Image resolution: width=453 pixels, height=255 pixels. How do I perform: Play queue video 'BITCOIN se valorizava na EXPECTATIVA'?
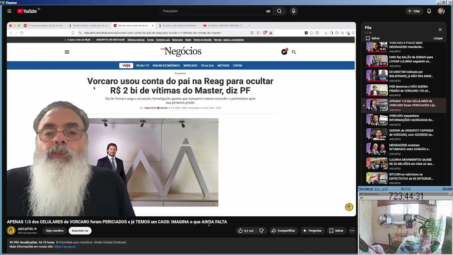pyautogui.click(x=403, y=178)
